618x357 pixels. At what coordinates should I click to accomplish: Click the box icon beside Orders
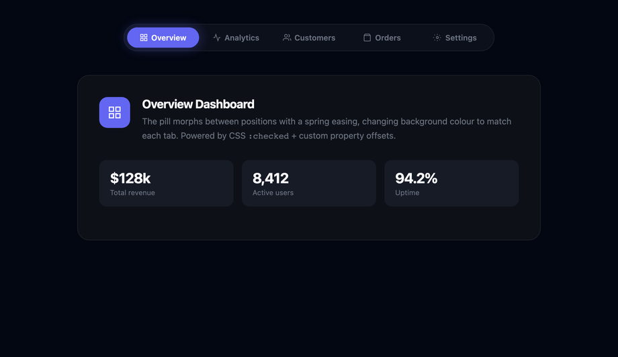[367, 38]
